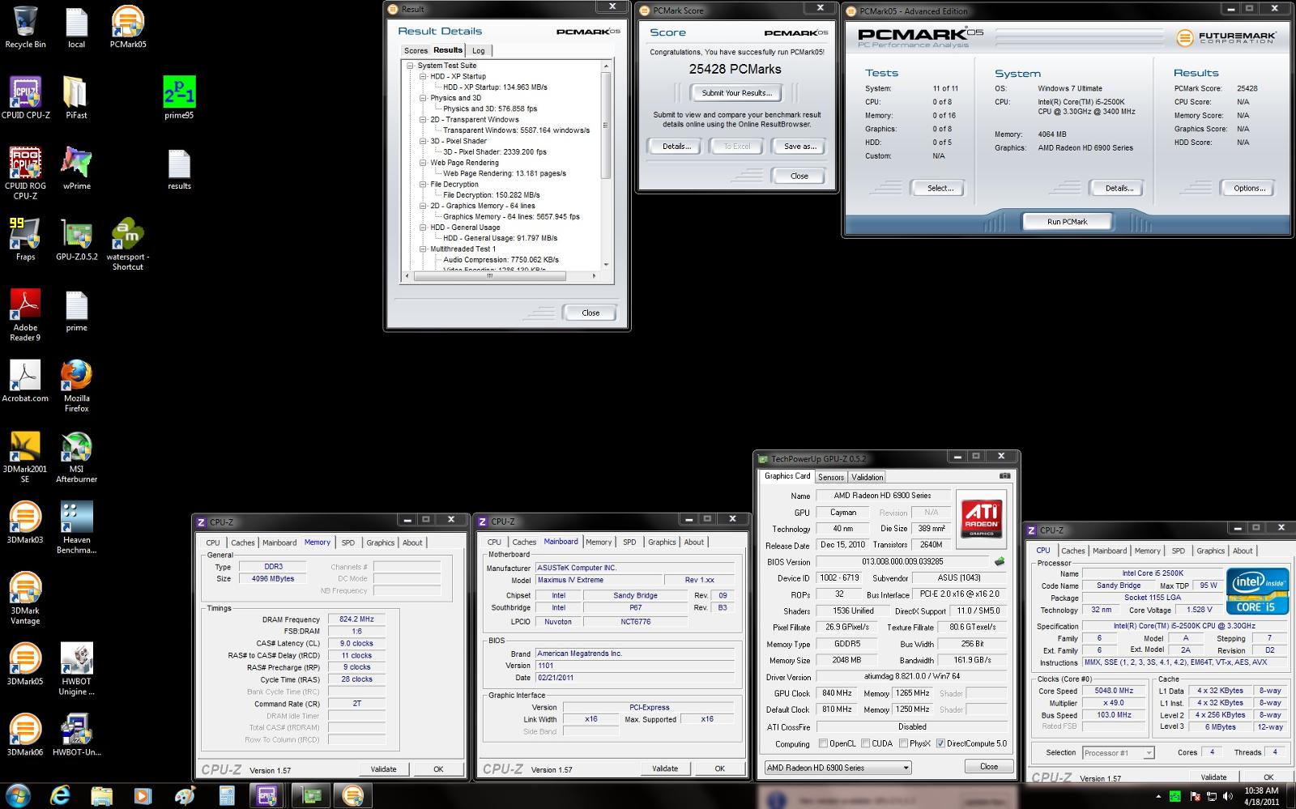Open the Processor #1 selection dropdown
1296x809 pixels.
[1118, 752]
